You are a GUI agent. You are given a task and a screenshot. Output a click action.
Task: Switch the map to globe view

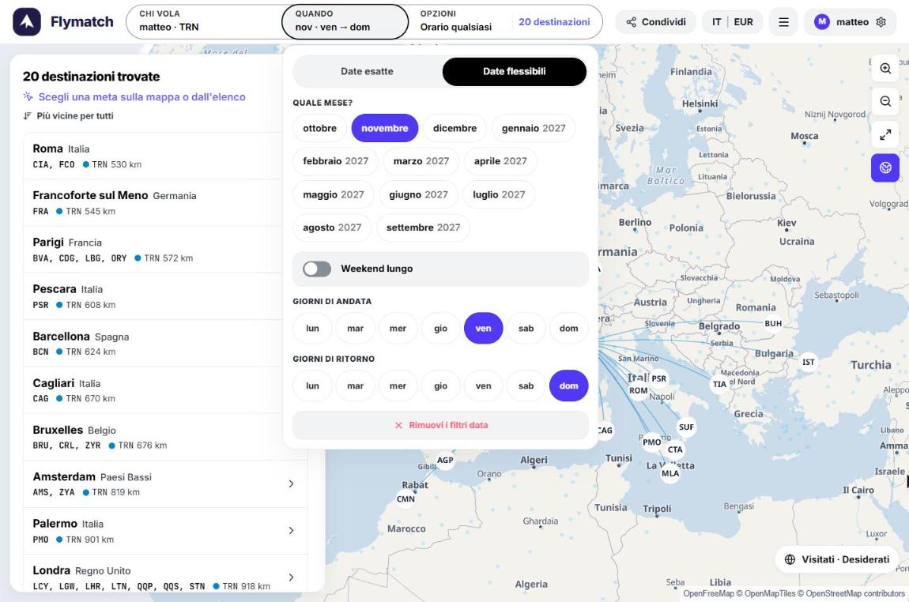[885, 168]
